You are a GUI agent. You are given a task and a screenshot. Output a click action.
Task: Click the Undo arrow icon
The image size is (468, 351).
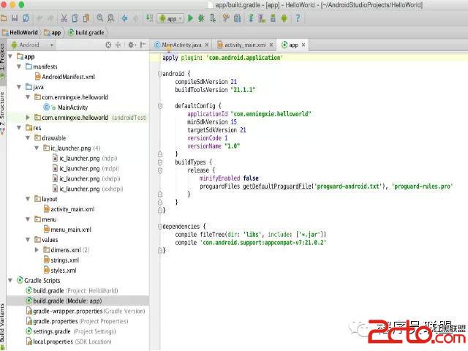pos(39,18)
